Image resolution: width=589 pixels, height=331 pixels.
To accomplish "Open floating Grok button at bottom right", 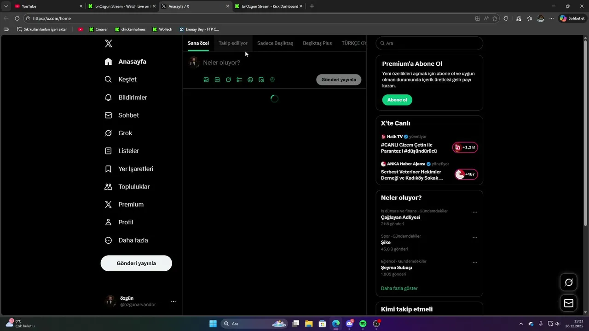I will (x=569, y=282).
